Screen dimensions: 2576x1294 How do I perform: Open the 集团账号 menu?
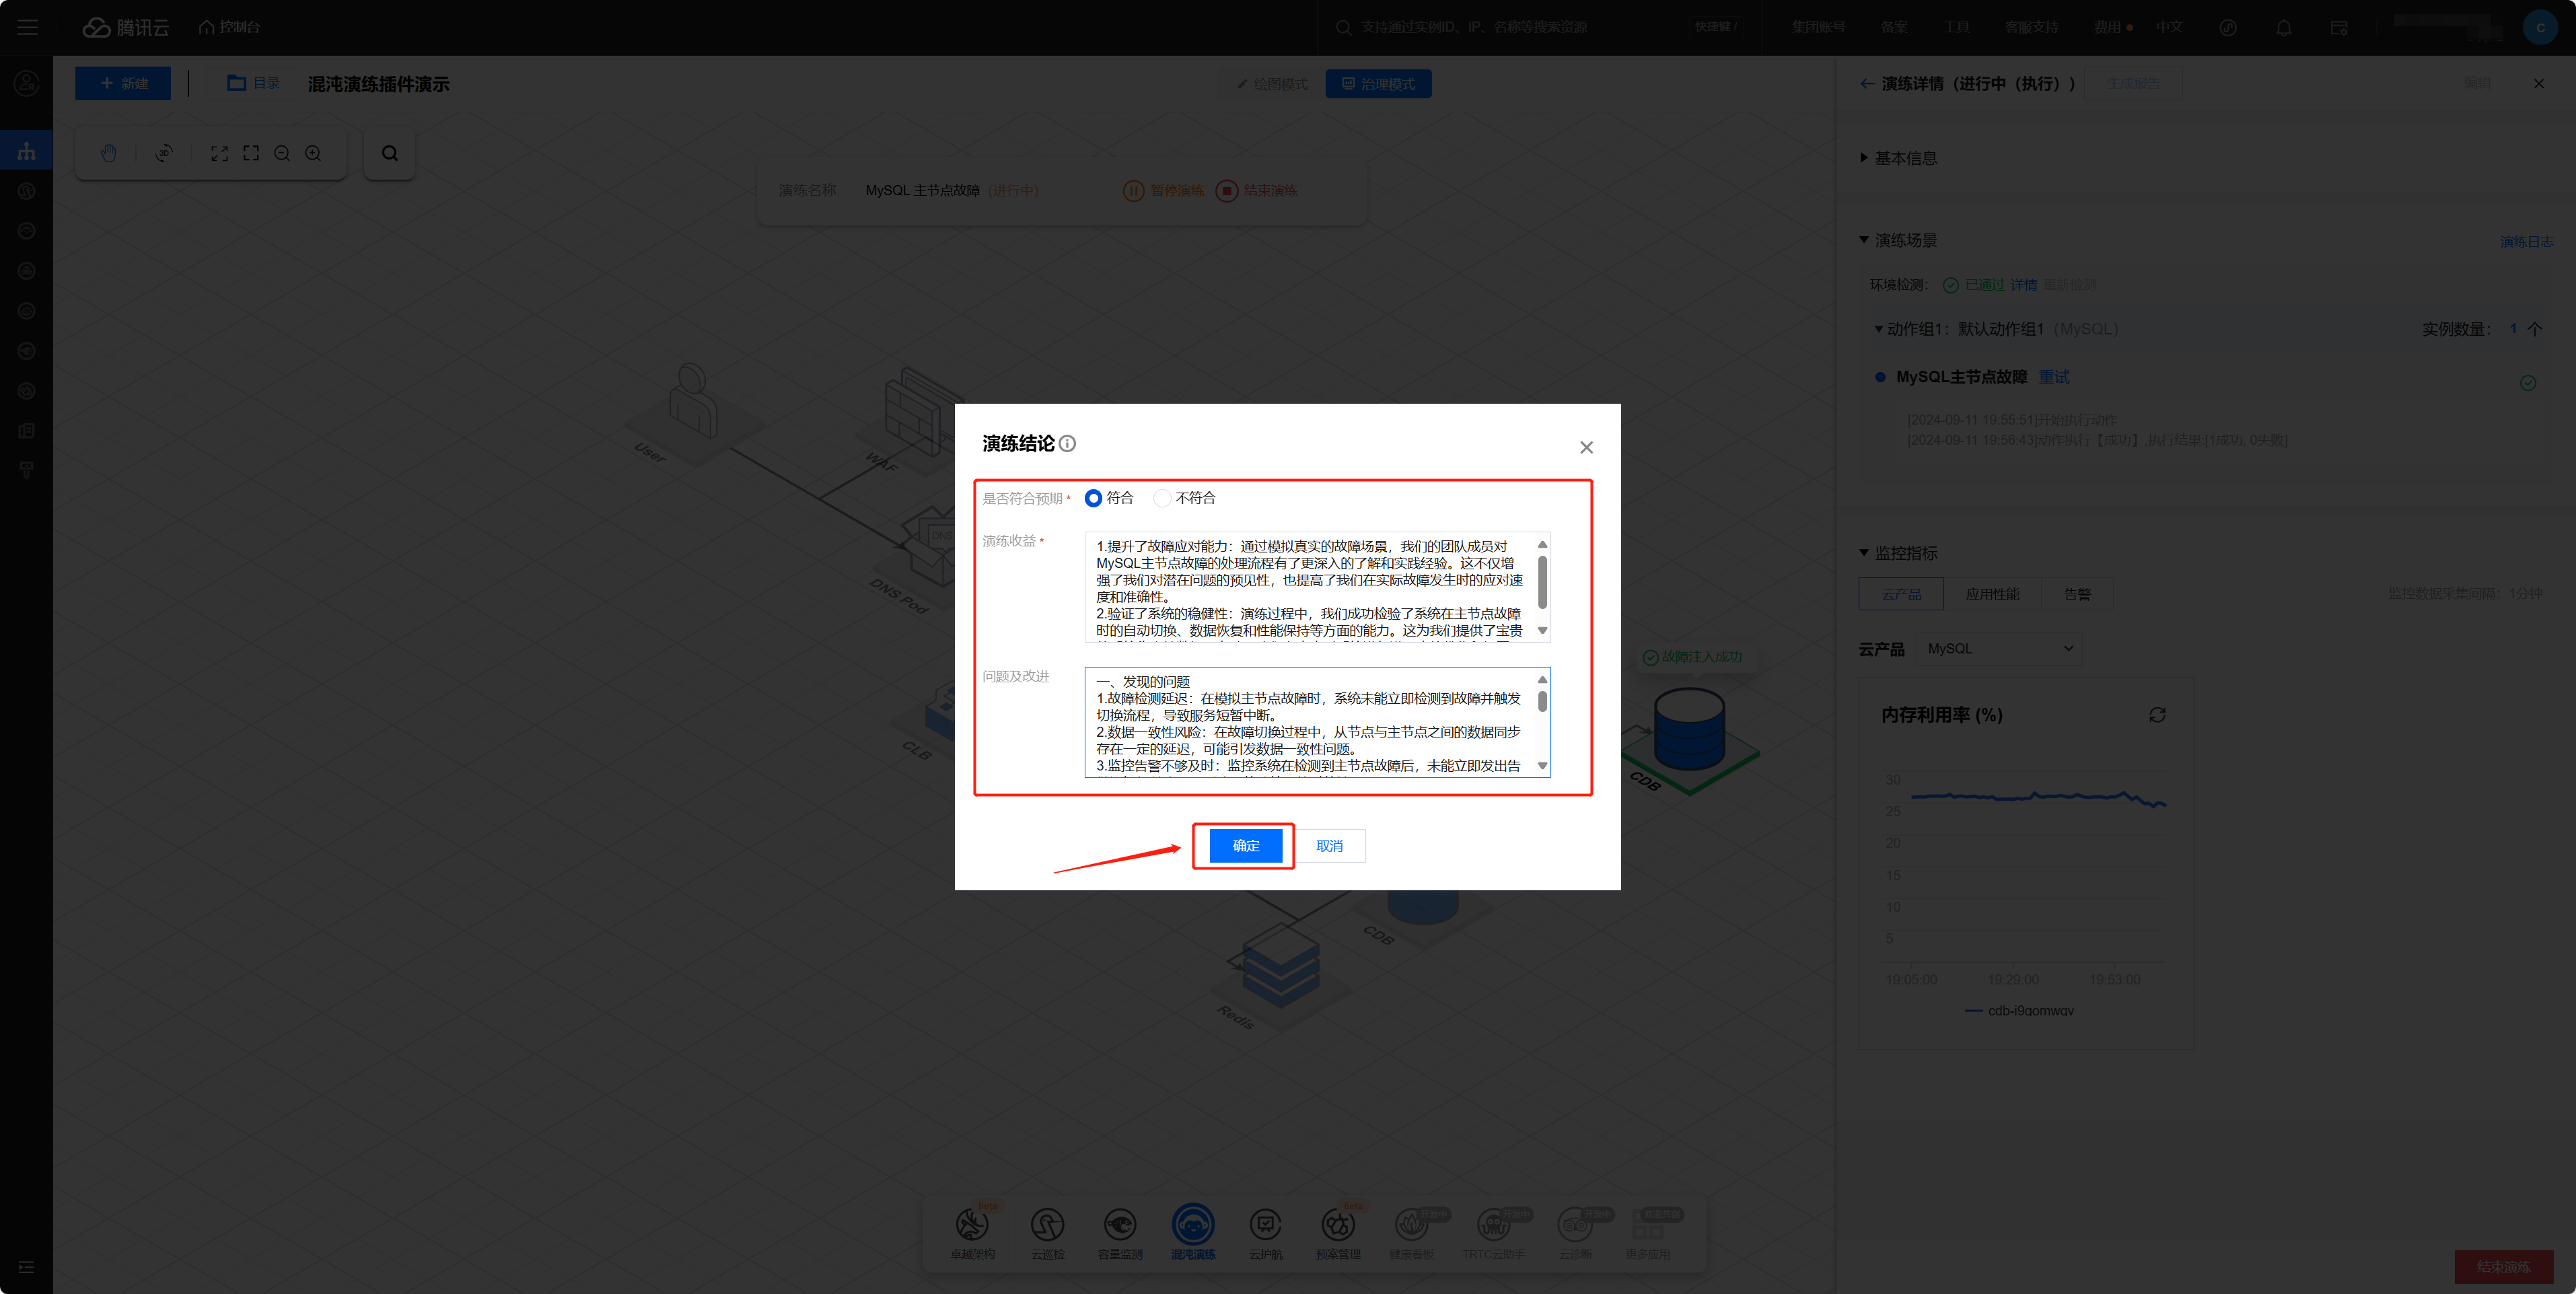[x=1818, y=27]
